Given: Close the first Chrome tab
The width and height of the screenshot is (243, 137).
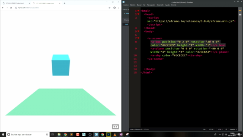Looking at the screenshot, I should [x=30, y=3].
